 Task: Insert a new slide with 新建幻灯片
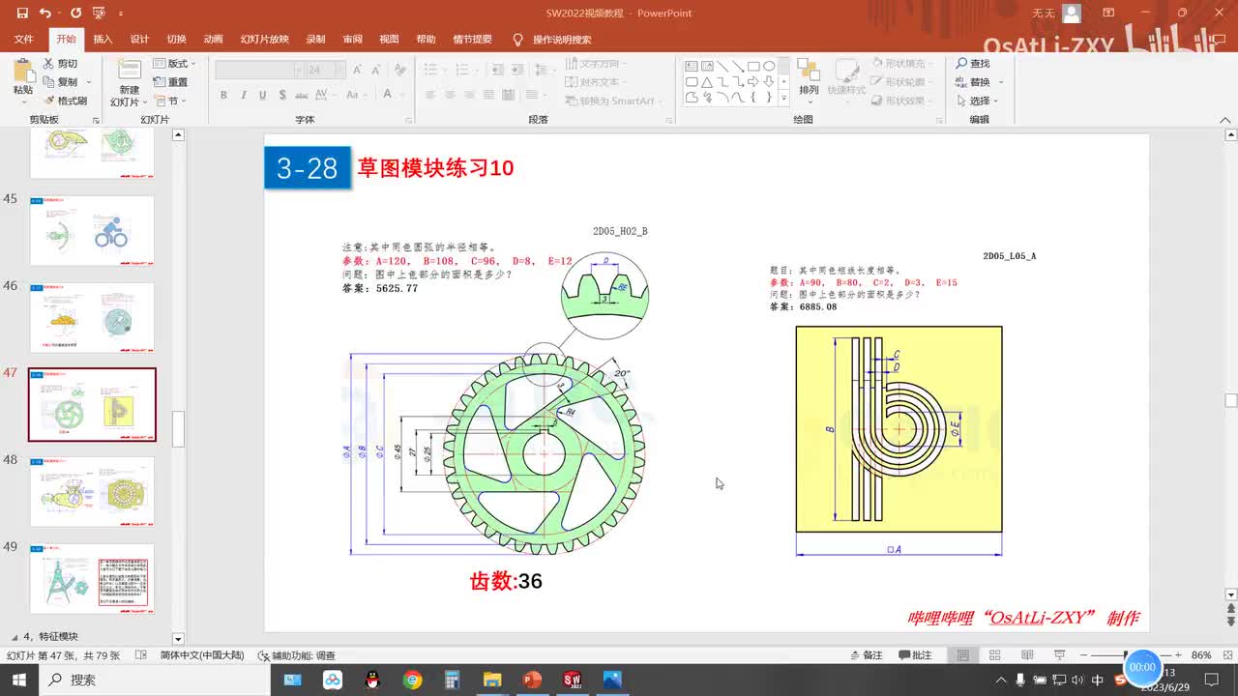129,83
